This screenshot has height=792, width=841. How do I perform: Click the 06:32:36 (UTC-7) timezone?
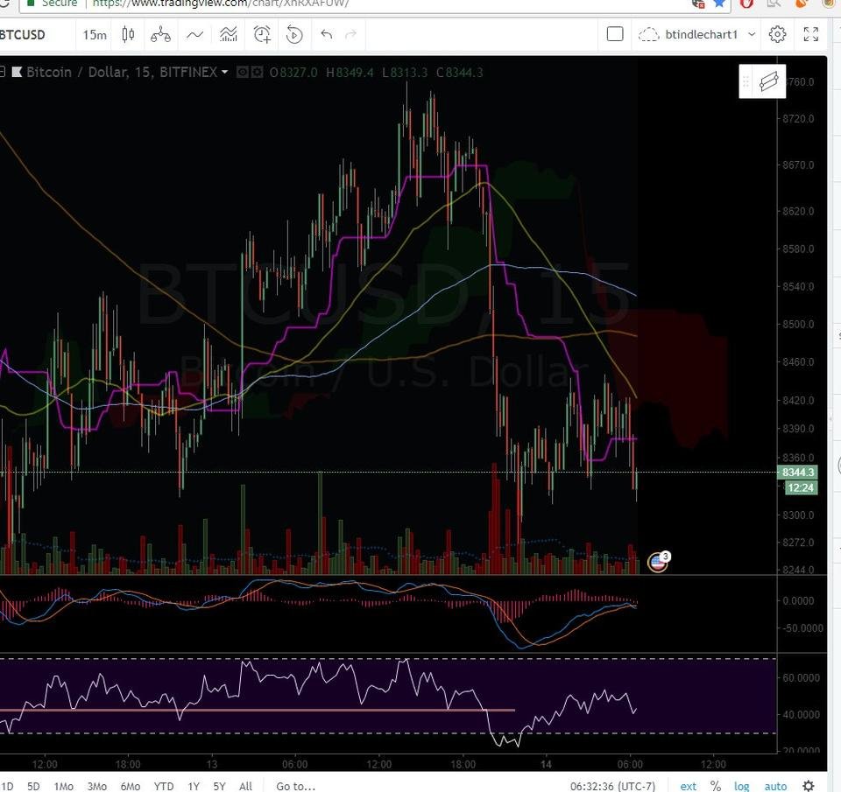point(612,786)
